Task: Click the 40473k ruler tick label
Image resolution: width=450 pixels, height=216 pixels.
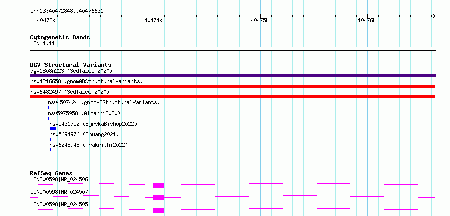Action: tap(46, 20)
